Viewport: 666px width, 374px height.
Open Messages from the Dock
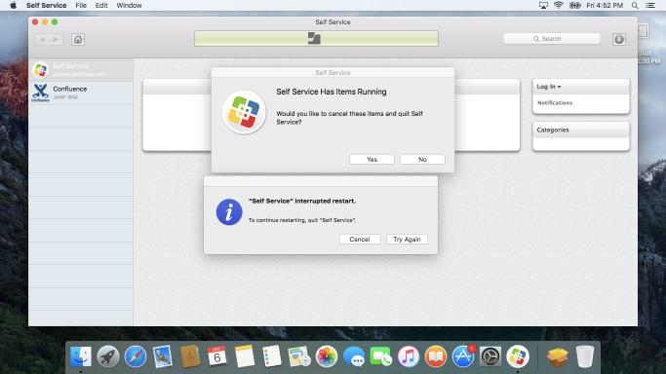coord(354,356)
